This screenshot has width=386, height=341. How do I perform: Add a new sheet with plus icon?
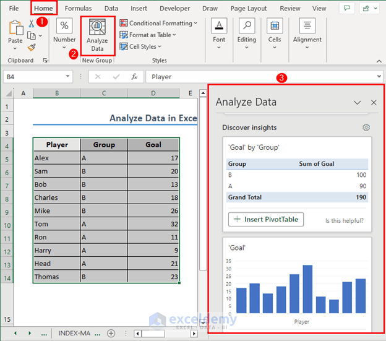[x=111, y=334]
